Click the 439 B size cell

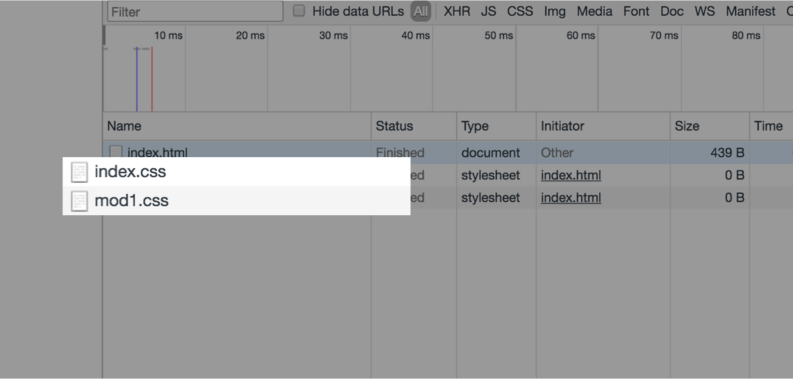tap(727, 153)
